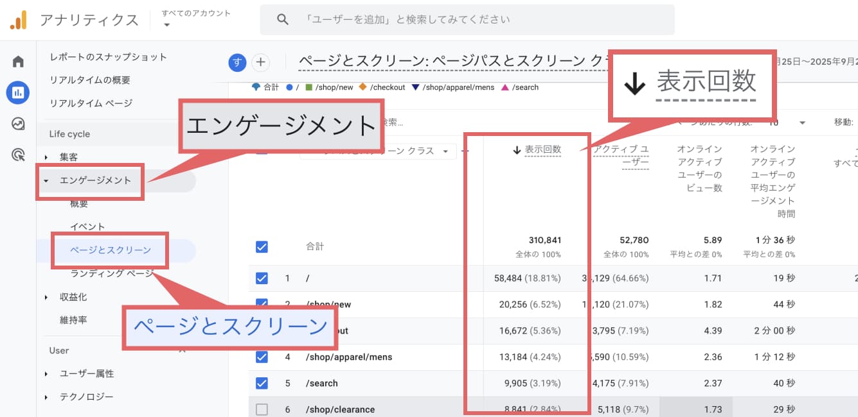This screenshot has height=417, width=858.
Task: Expand the ユーザー属性 section
Action: [86, 373]
